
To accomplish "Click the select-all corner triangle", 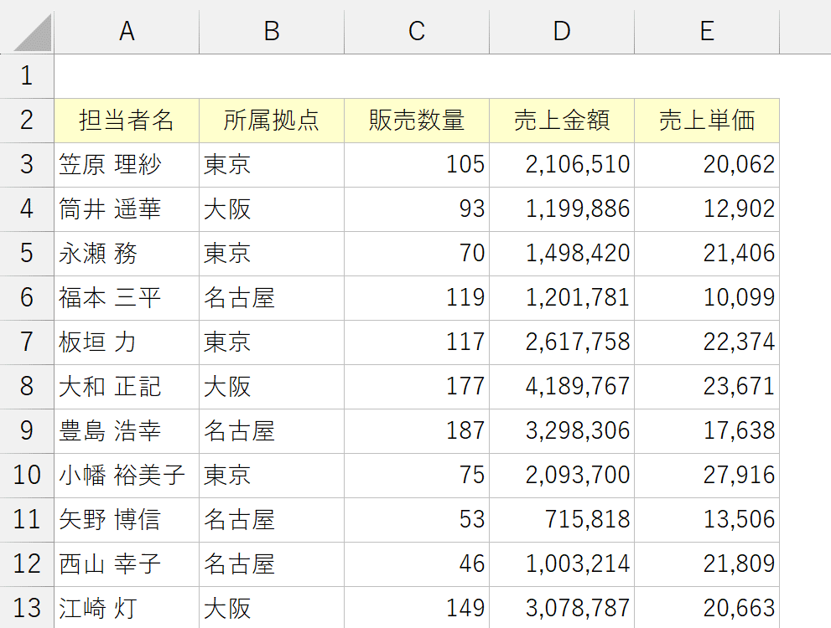I will click(32, 33).
